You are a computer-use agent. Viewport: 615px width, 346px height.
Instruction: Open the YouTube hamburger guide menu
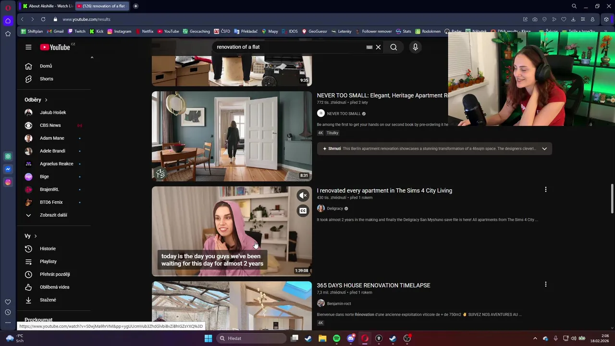pyautogui.click(x=28, y=47)
